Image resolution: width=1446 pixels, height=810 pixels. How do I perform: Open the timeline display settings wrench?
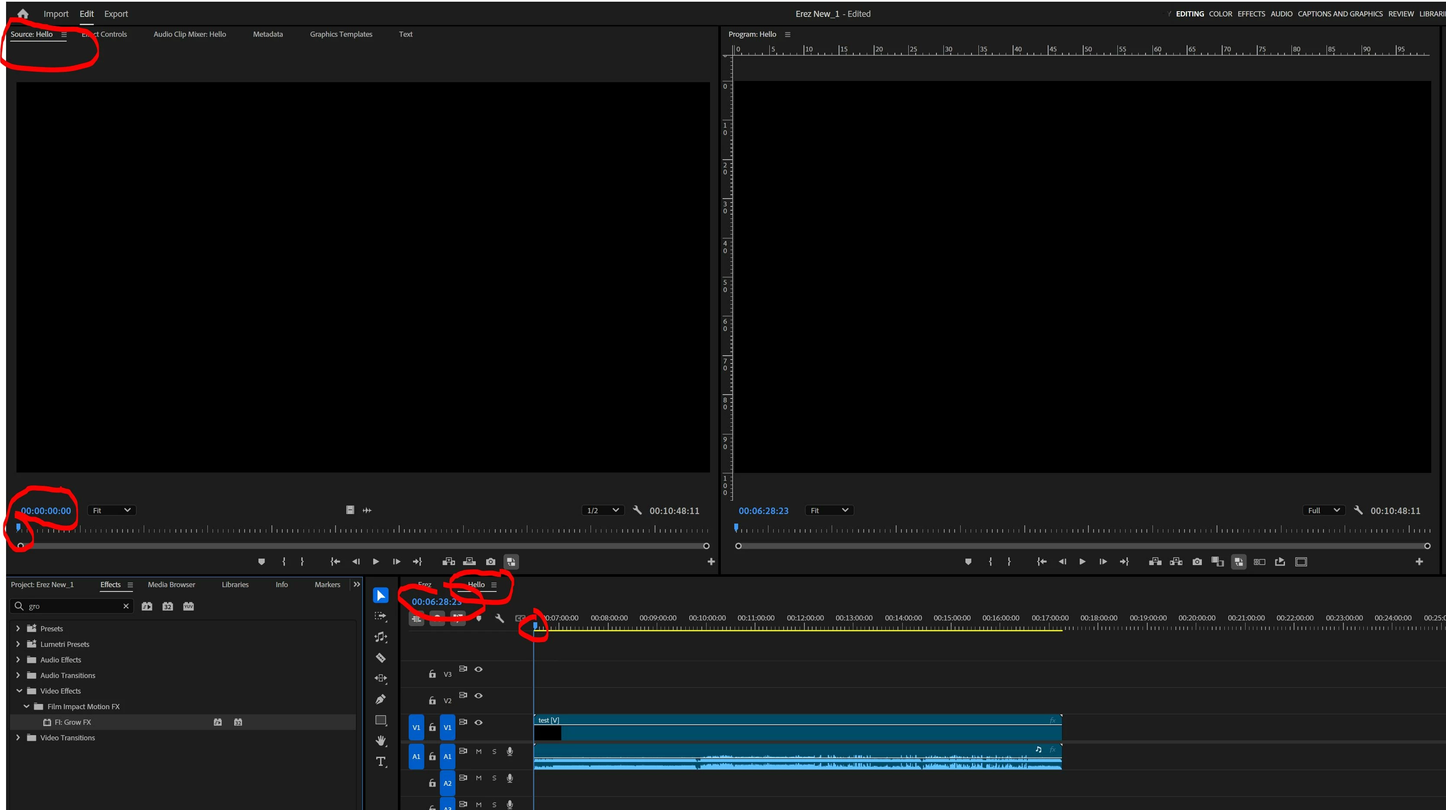(x=499, y=618)
